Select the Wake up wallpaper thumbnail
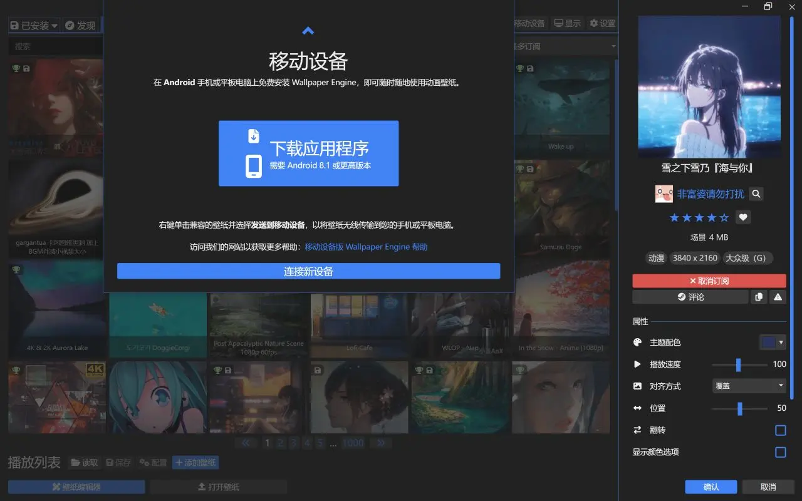This screenshot has width=802, height=501. 561,108
